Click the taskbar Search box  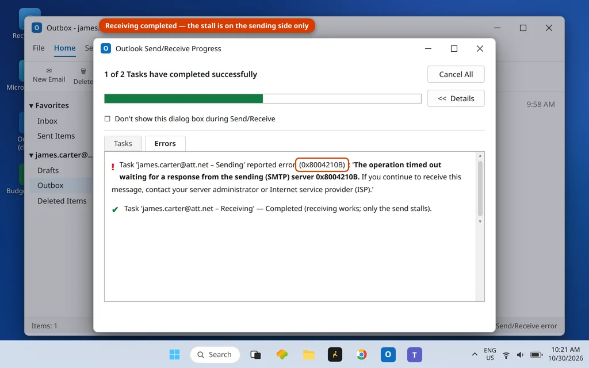pos(215,354)
